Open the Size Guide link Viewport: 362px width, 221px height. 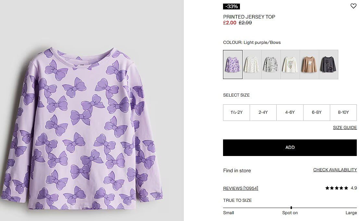coord(345,127)
